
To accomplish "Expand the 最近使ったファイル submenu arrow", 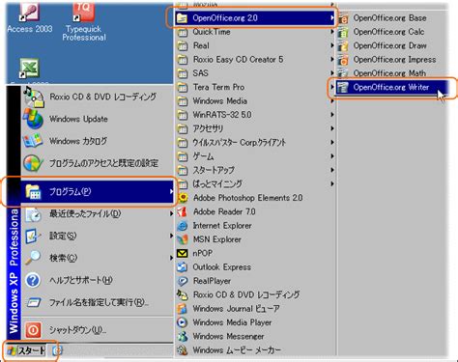I will coord(171,213).
